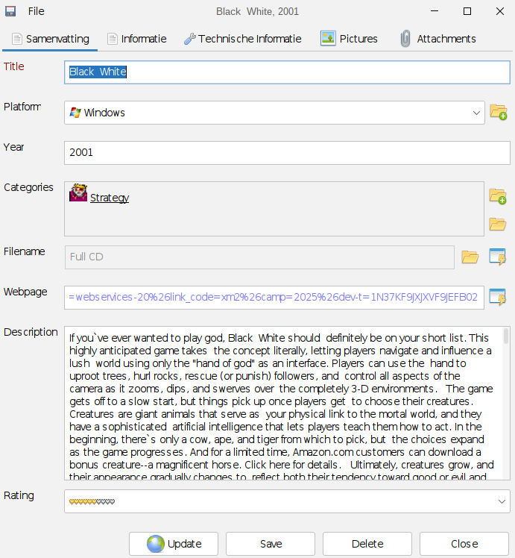Click the Pictures tab image icon

pyautogui.click(x=328, y=38)
